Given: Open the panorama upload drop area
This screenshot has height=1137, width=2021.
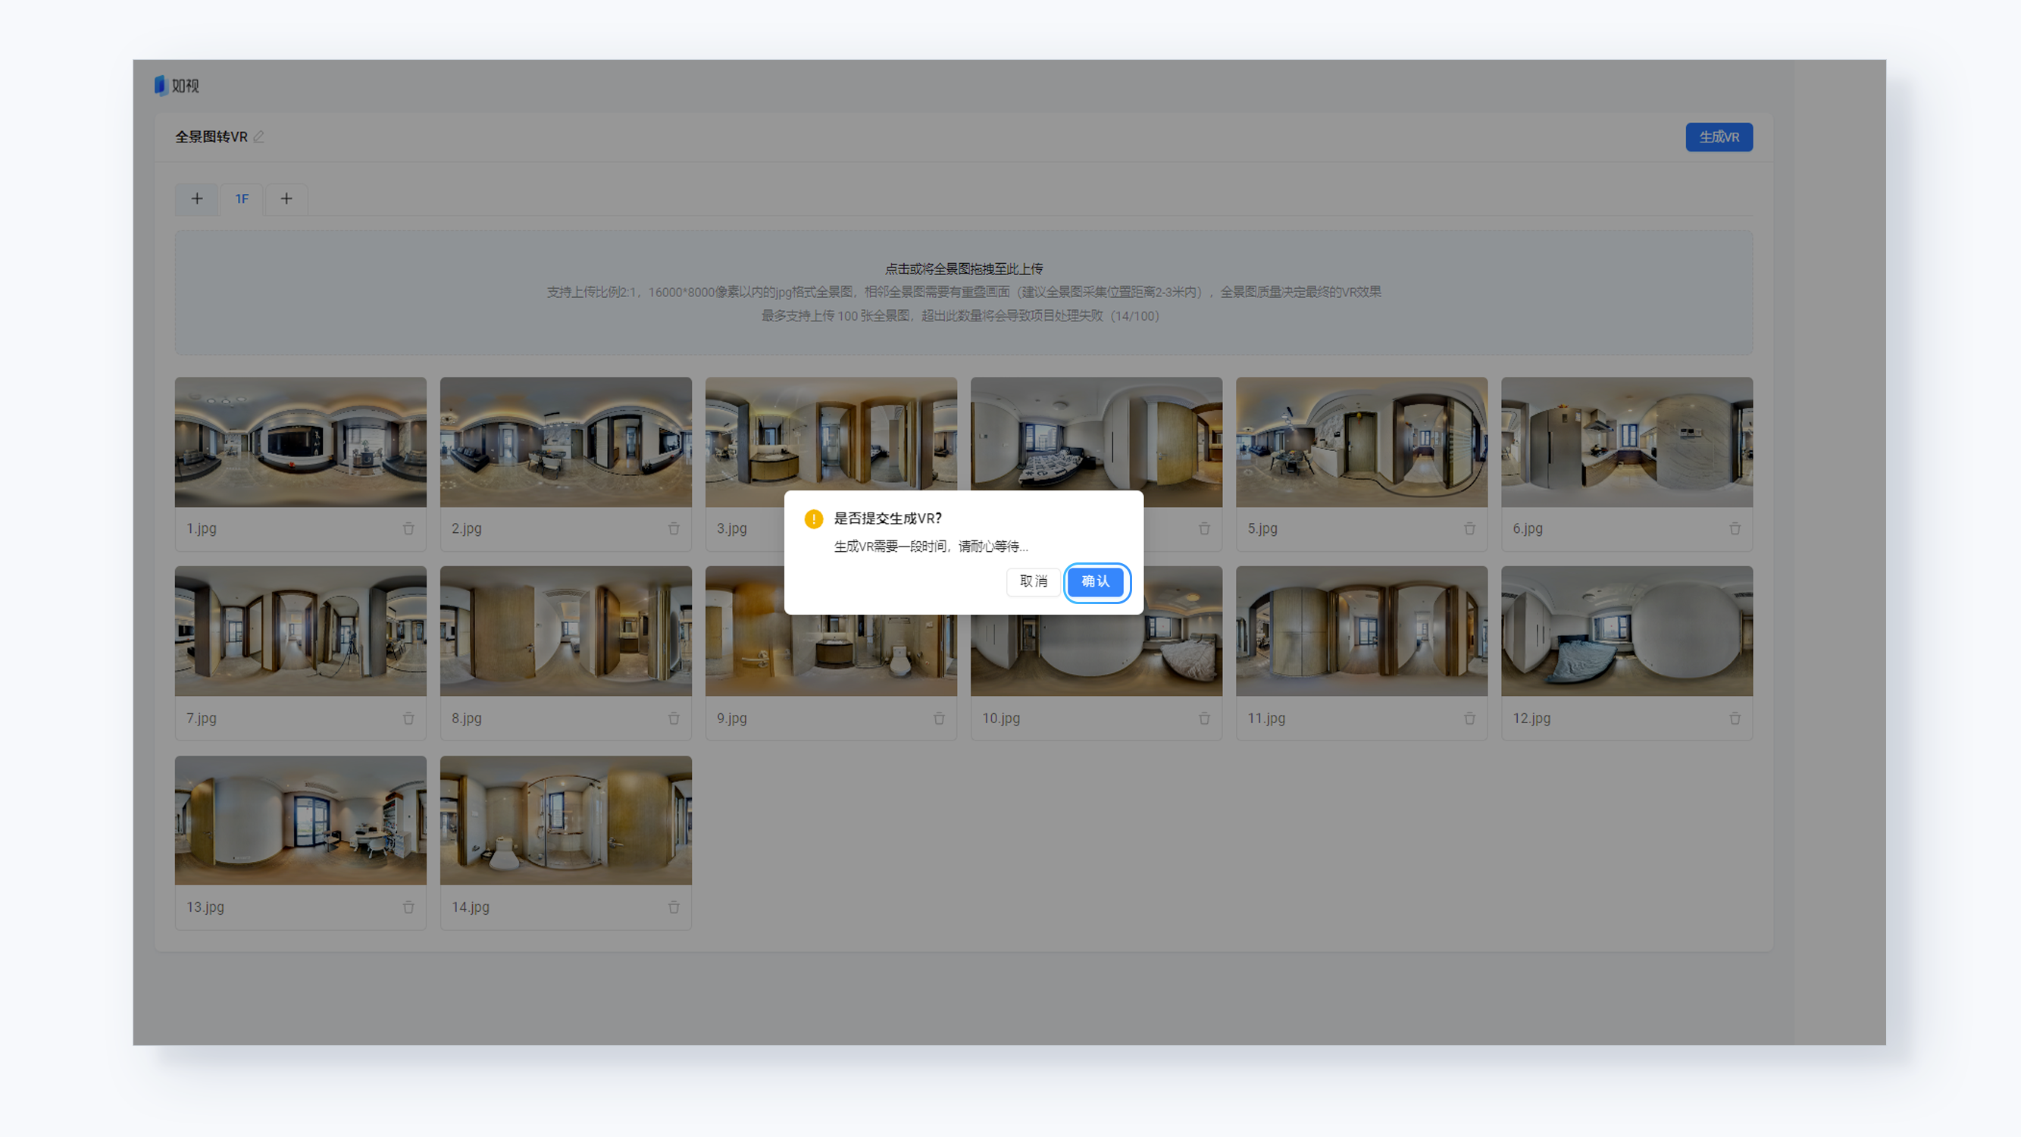Looking at the screenshot, I should pos(963,293).
